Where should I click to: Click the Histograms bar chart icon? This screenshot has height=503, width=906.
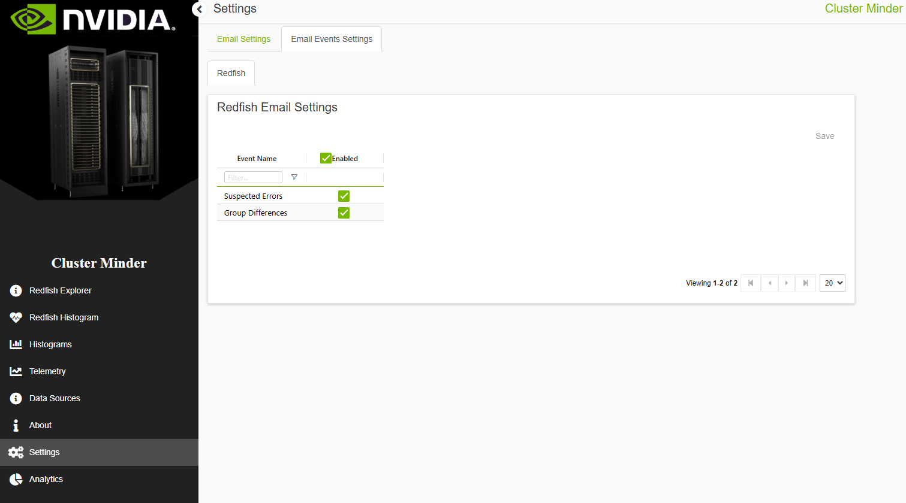[x=16, y=344]
